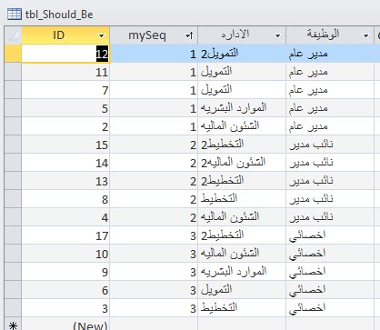Viewport: 380px width, 330px height.
Task: Open the الاداره column dropdown arrow
Action: (x=277, y=35)
